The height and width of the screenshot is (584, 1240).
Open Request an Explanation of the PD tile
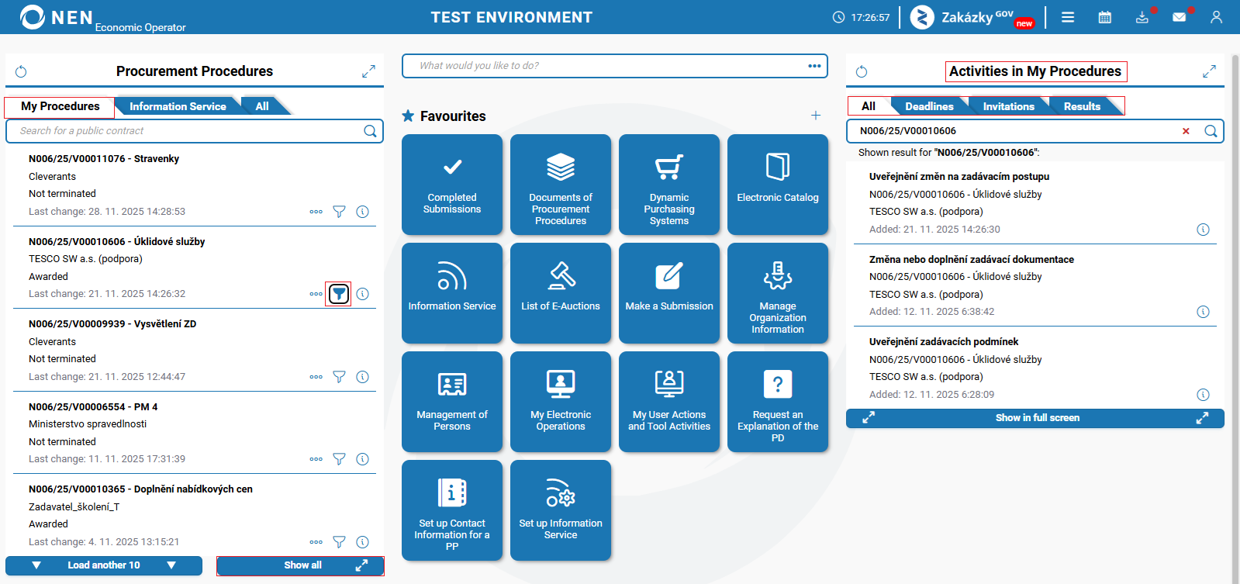tap(778, 402)
